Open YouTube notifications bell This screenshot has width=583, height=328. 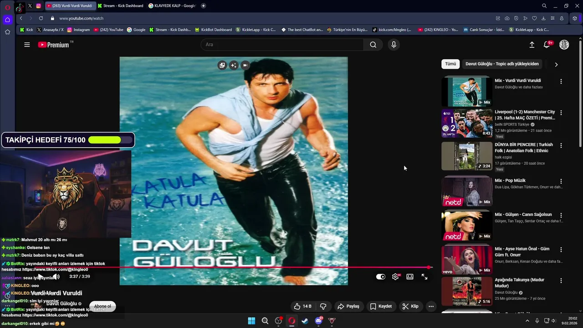pyautogui.click(x=547, y=45)
